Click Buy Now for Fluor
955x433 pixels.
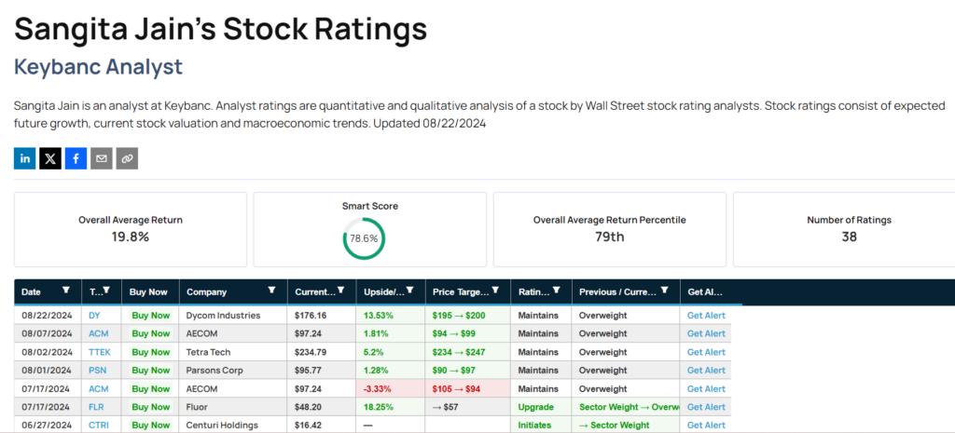151,407
